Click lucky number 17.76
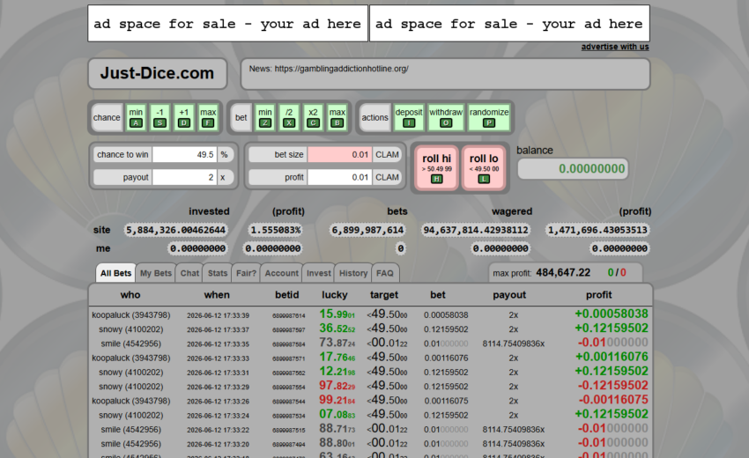This screenshot has height=458, width=749. click(337, 358)
